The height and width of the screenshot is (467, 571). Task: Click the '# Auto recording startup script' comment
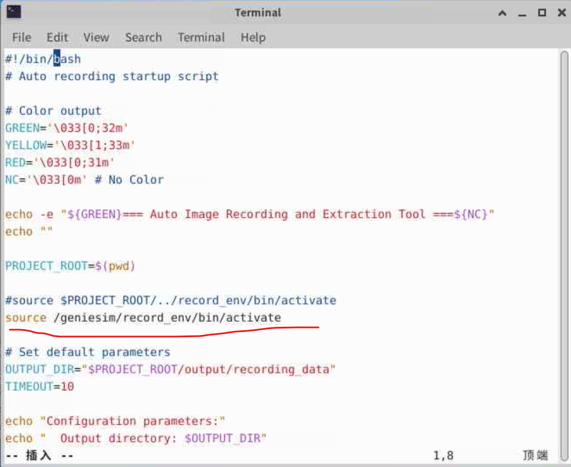point(112,76)
